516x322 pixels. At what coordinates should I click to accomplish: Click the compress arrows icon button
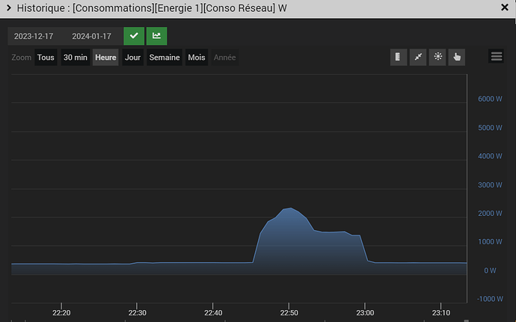tap(418, 57)
